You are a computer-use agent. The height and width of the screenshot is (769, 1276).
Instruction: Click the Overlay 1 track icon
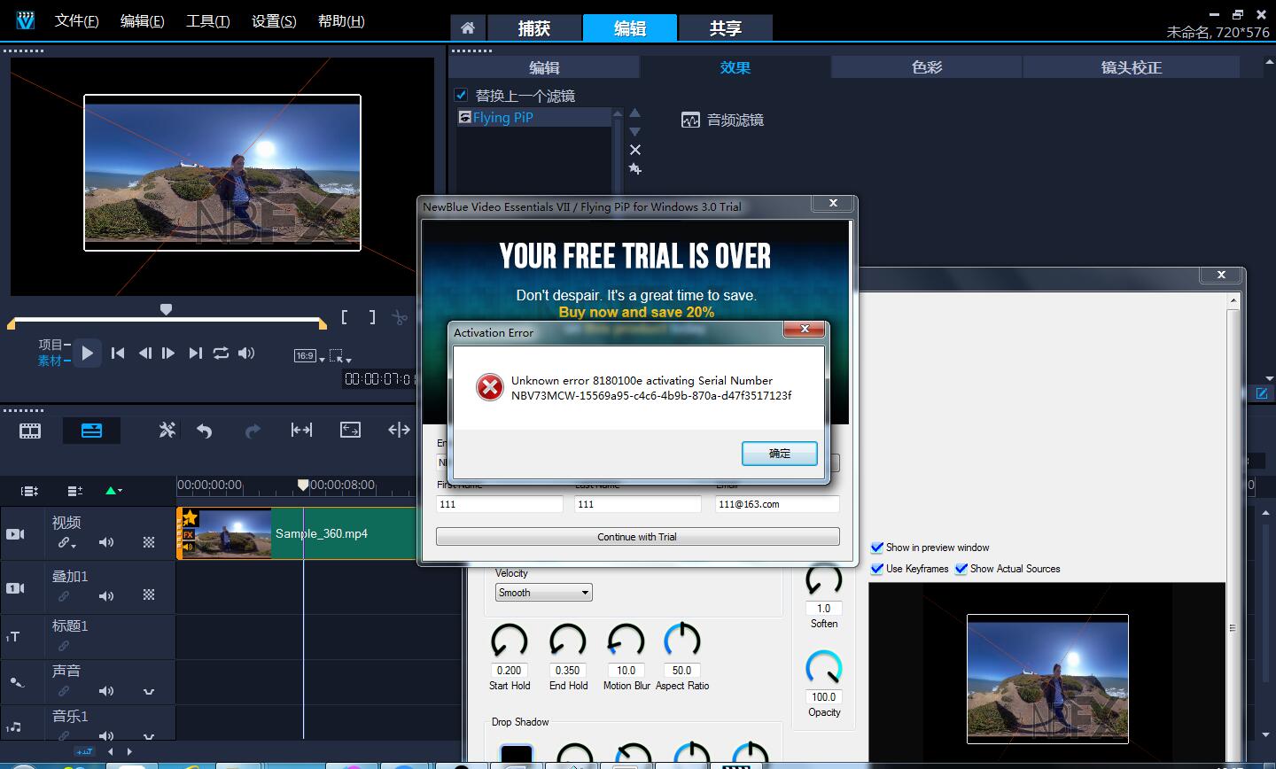pos(16,587)
